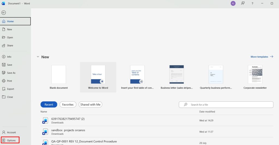The height and width of the screenshot is (145, 279).
Task: Open QA-QP-0001 REV 12 Document Control Procedure
Action: click(157, 141)
